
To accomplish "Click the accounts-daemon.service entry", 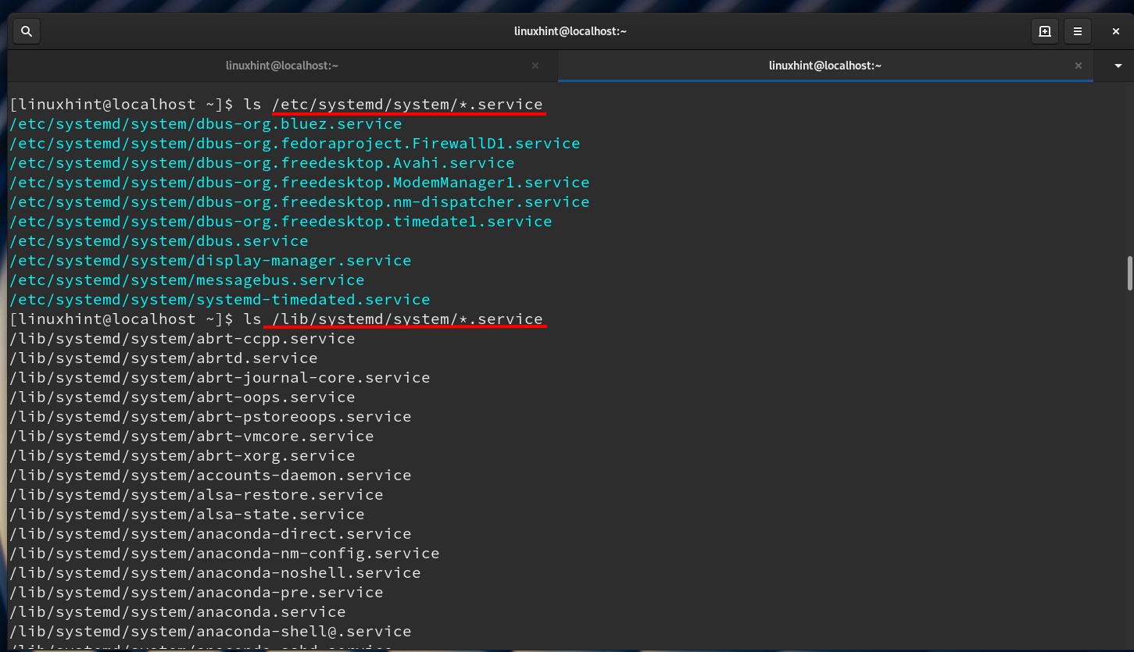I will point(210,476).
